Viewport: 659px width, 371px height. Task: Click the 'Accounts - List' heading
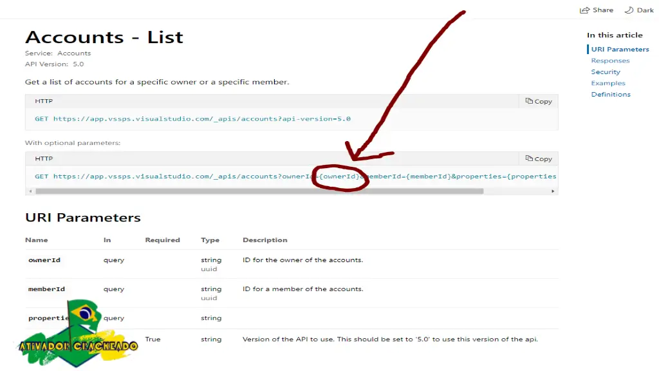click(x=104, y=37)
